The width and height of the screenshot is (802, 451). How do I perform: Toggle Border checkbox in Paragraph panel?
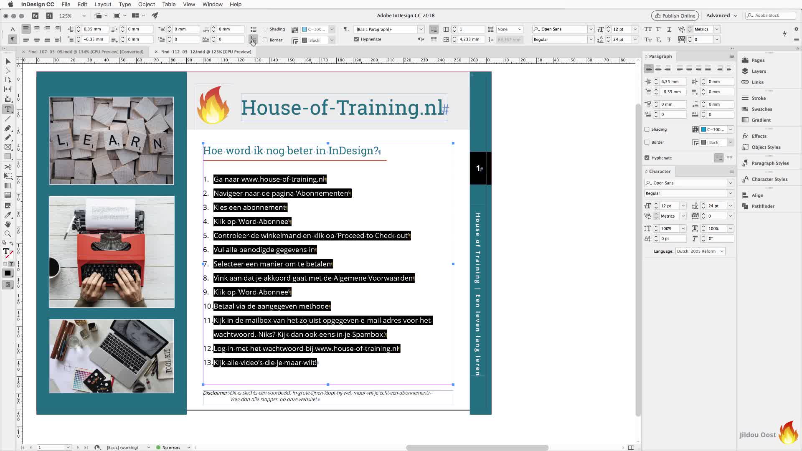pyautogui.click(x=647, y=142)
